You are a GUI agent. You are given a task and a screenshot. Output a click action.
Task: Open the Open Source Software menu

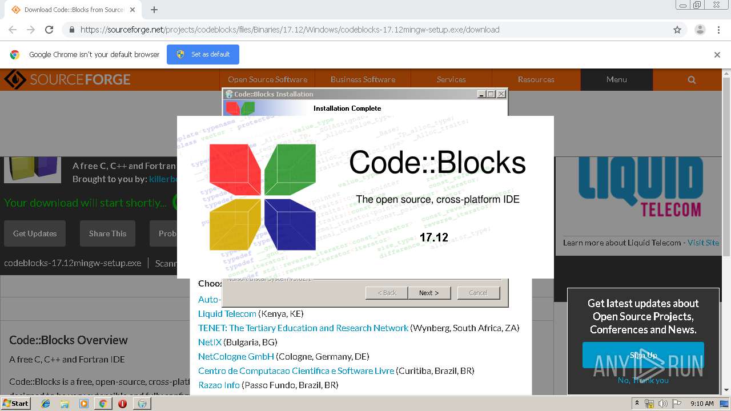click(x=267, y=79)
